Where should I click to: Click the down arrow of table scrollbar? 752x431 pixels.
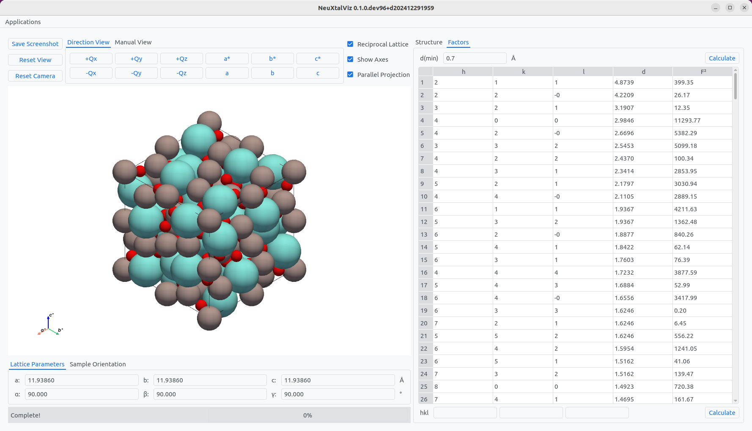coord(736,401)
